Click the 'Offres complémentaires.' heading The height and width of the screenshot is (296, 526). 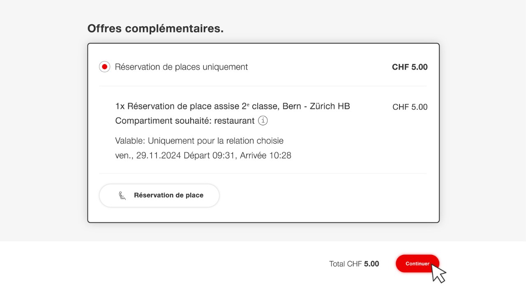pos(155,28)
